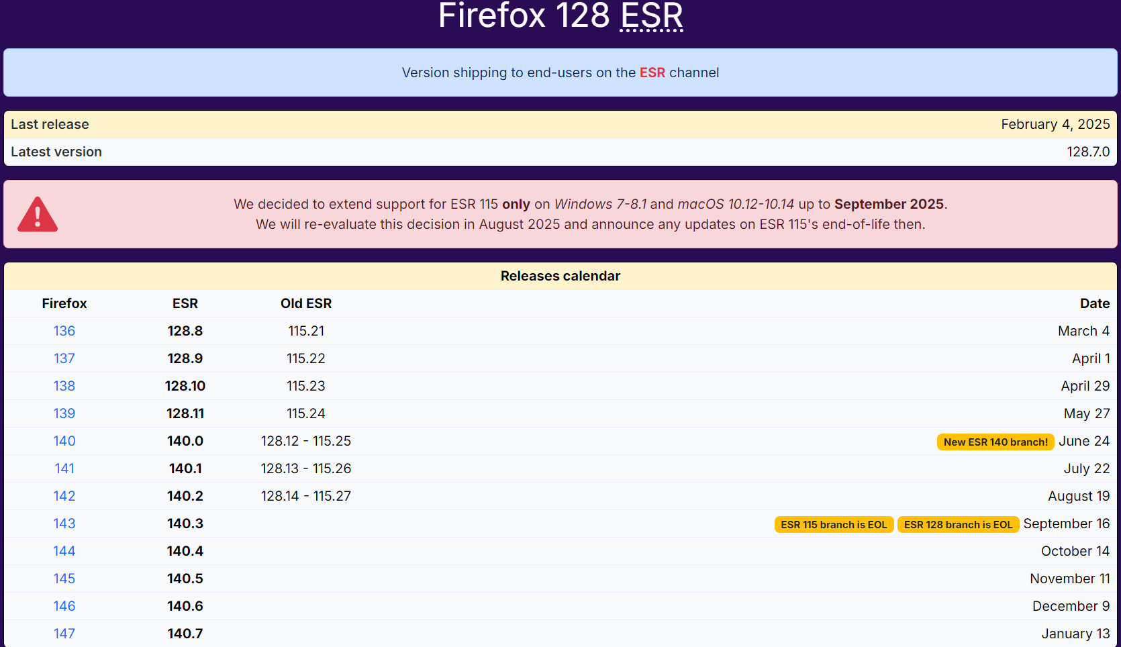1121x647 pixels.
Task: Select Old ESR value 115.22
Action: (x=306, y=358)
